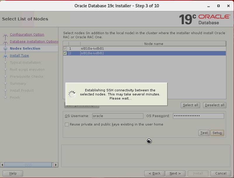The width and height of the screenshot is (234, 178).
Task: Click the Nodes Selection step bullet icon
Action: coord(5,48)
